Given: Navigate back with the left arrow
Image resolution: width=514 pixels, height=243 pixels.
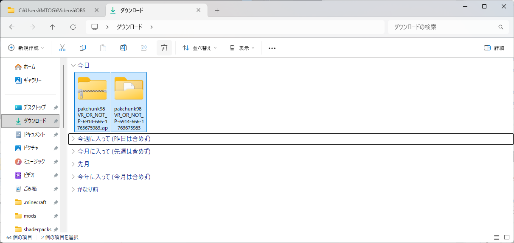Looking at the screenshot, I should [x=12, y=27].
